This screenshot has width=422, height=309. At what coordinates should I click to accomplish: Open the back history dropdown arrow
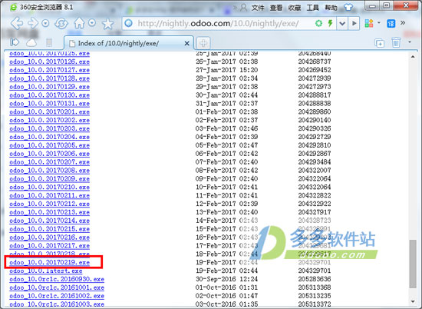45,23
